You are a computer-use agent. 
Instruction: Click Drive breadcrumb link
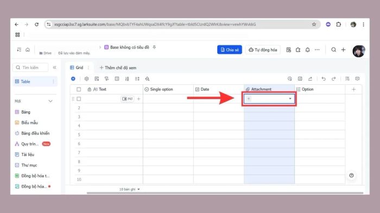click(x=45, y=53)
